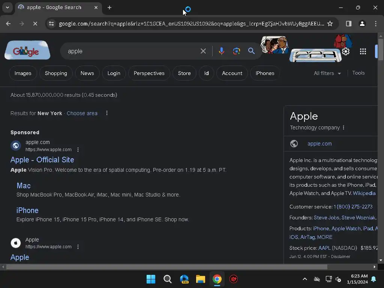
Task: Open options for sponsored apple.com result
Action: [x=78, y=149]
